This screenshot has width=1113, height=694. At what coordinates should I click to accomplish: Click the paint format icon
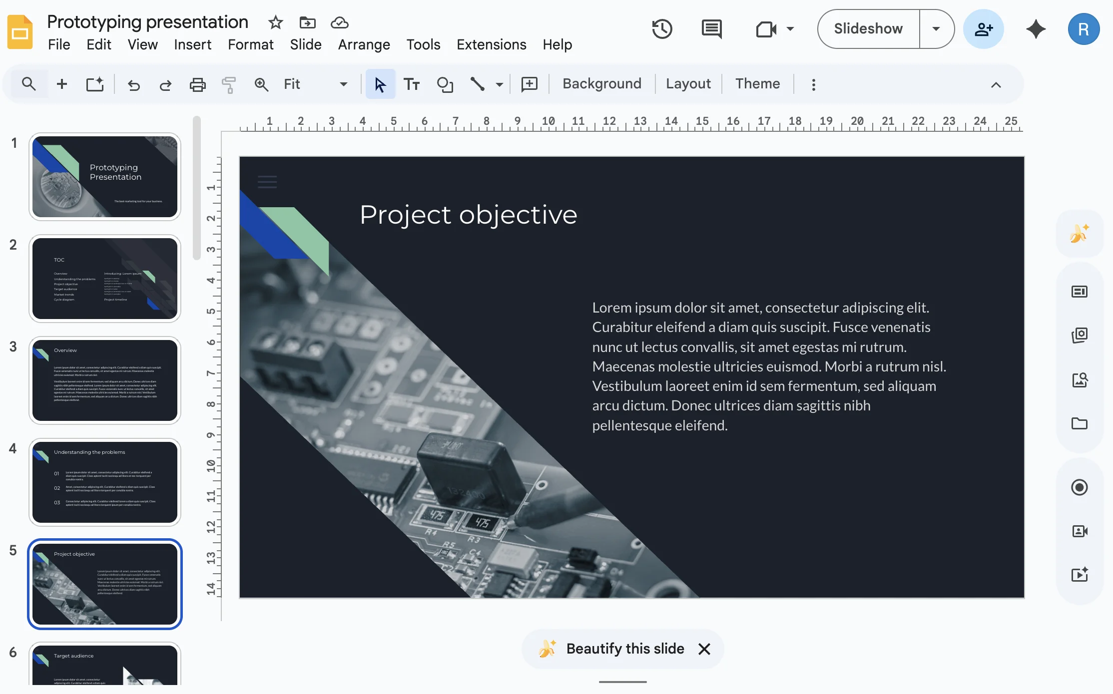pyautogui.click(x=228, y=84)
